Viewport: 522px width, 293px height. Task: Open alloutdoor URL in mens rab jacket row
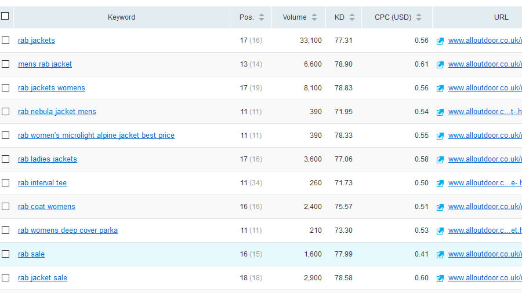485,64
